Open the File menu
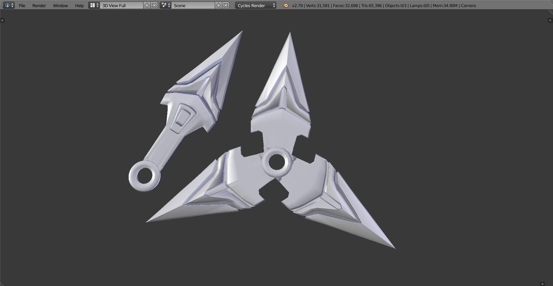Screen dimensions: 553x286 pyautogui.click(x=22, y=5)
